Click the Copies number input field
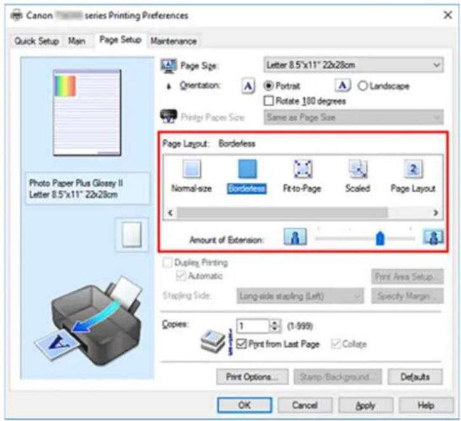461x421 pixels. [x=253, y=326]
